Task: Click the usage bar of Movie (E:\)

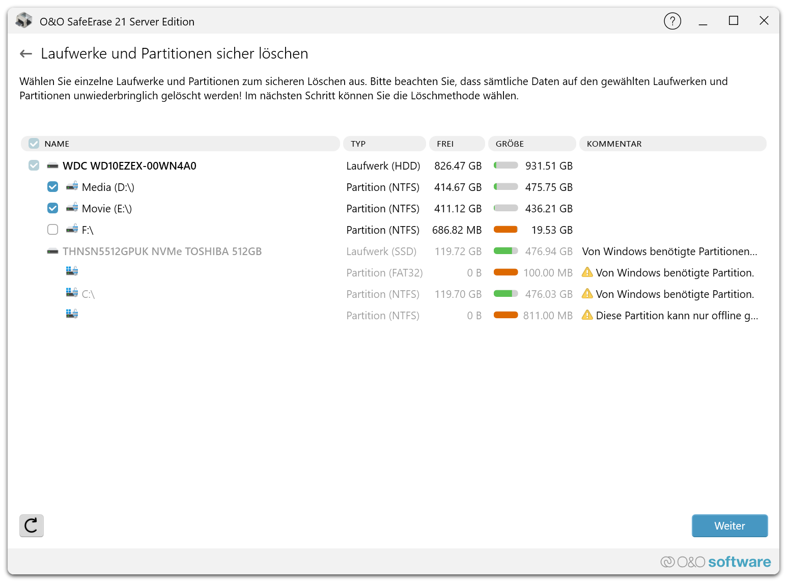Action: 506,208
